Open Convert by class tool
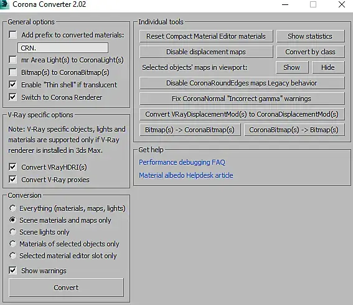Viewport: 353px width, 305px height. (x=311, y=52)
